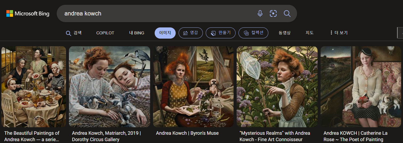
Task: Open the butterfly net painting thumbnail
Action: coord(277,87)
